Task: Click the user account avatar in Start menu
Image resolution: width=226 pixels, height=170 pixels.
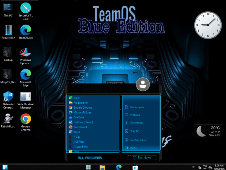Action: 143,84
